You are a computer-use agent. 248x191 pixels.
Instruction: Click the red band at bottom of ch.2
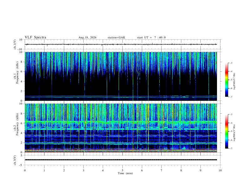coord(121,152)
